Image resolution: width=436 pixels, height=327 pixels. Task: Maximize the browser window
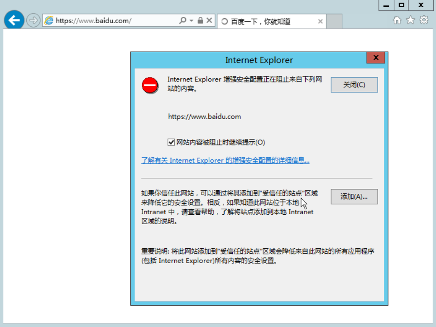pyautogui.click(x=401, y=5)
